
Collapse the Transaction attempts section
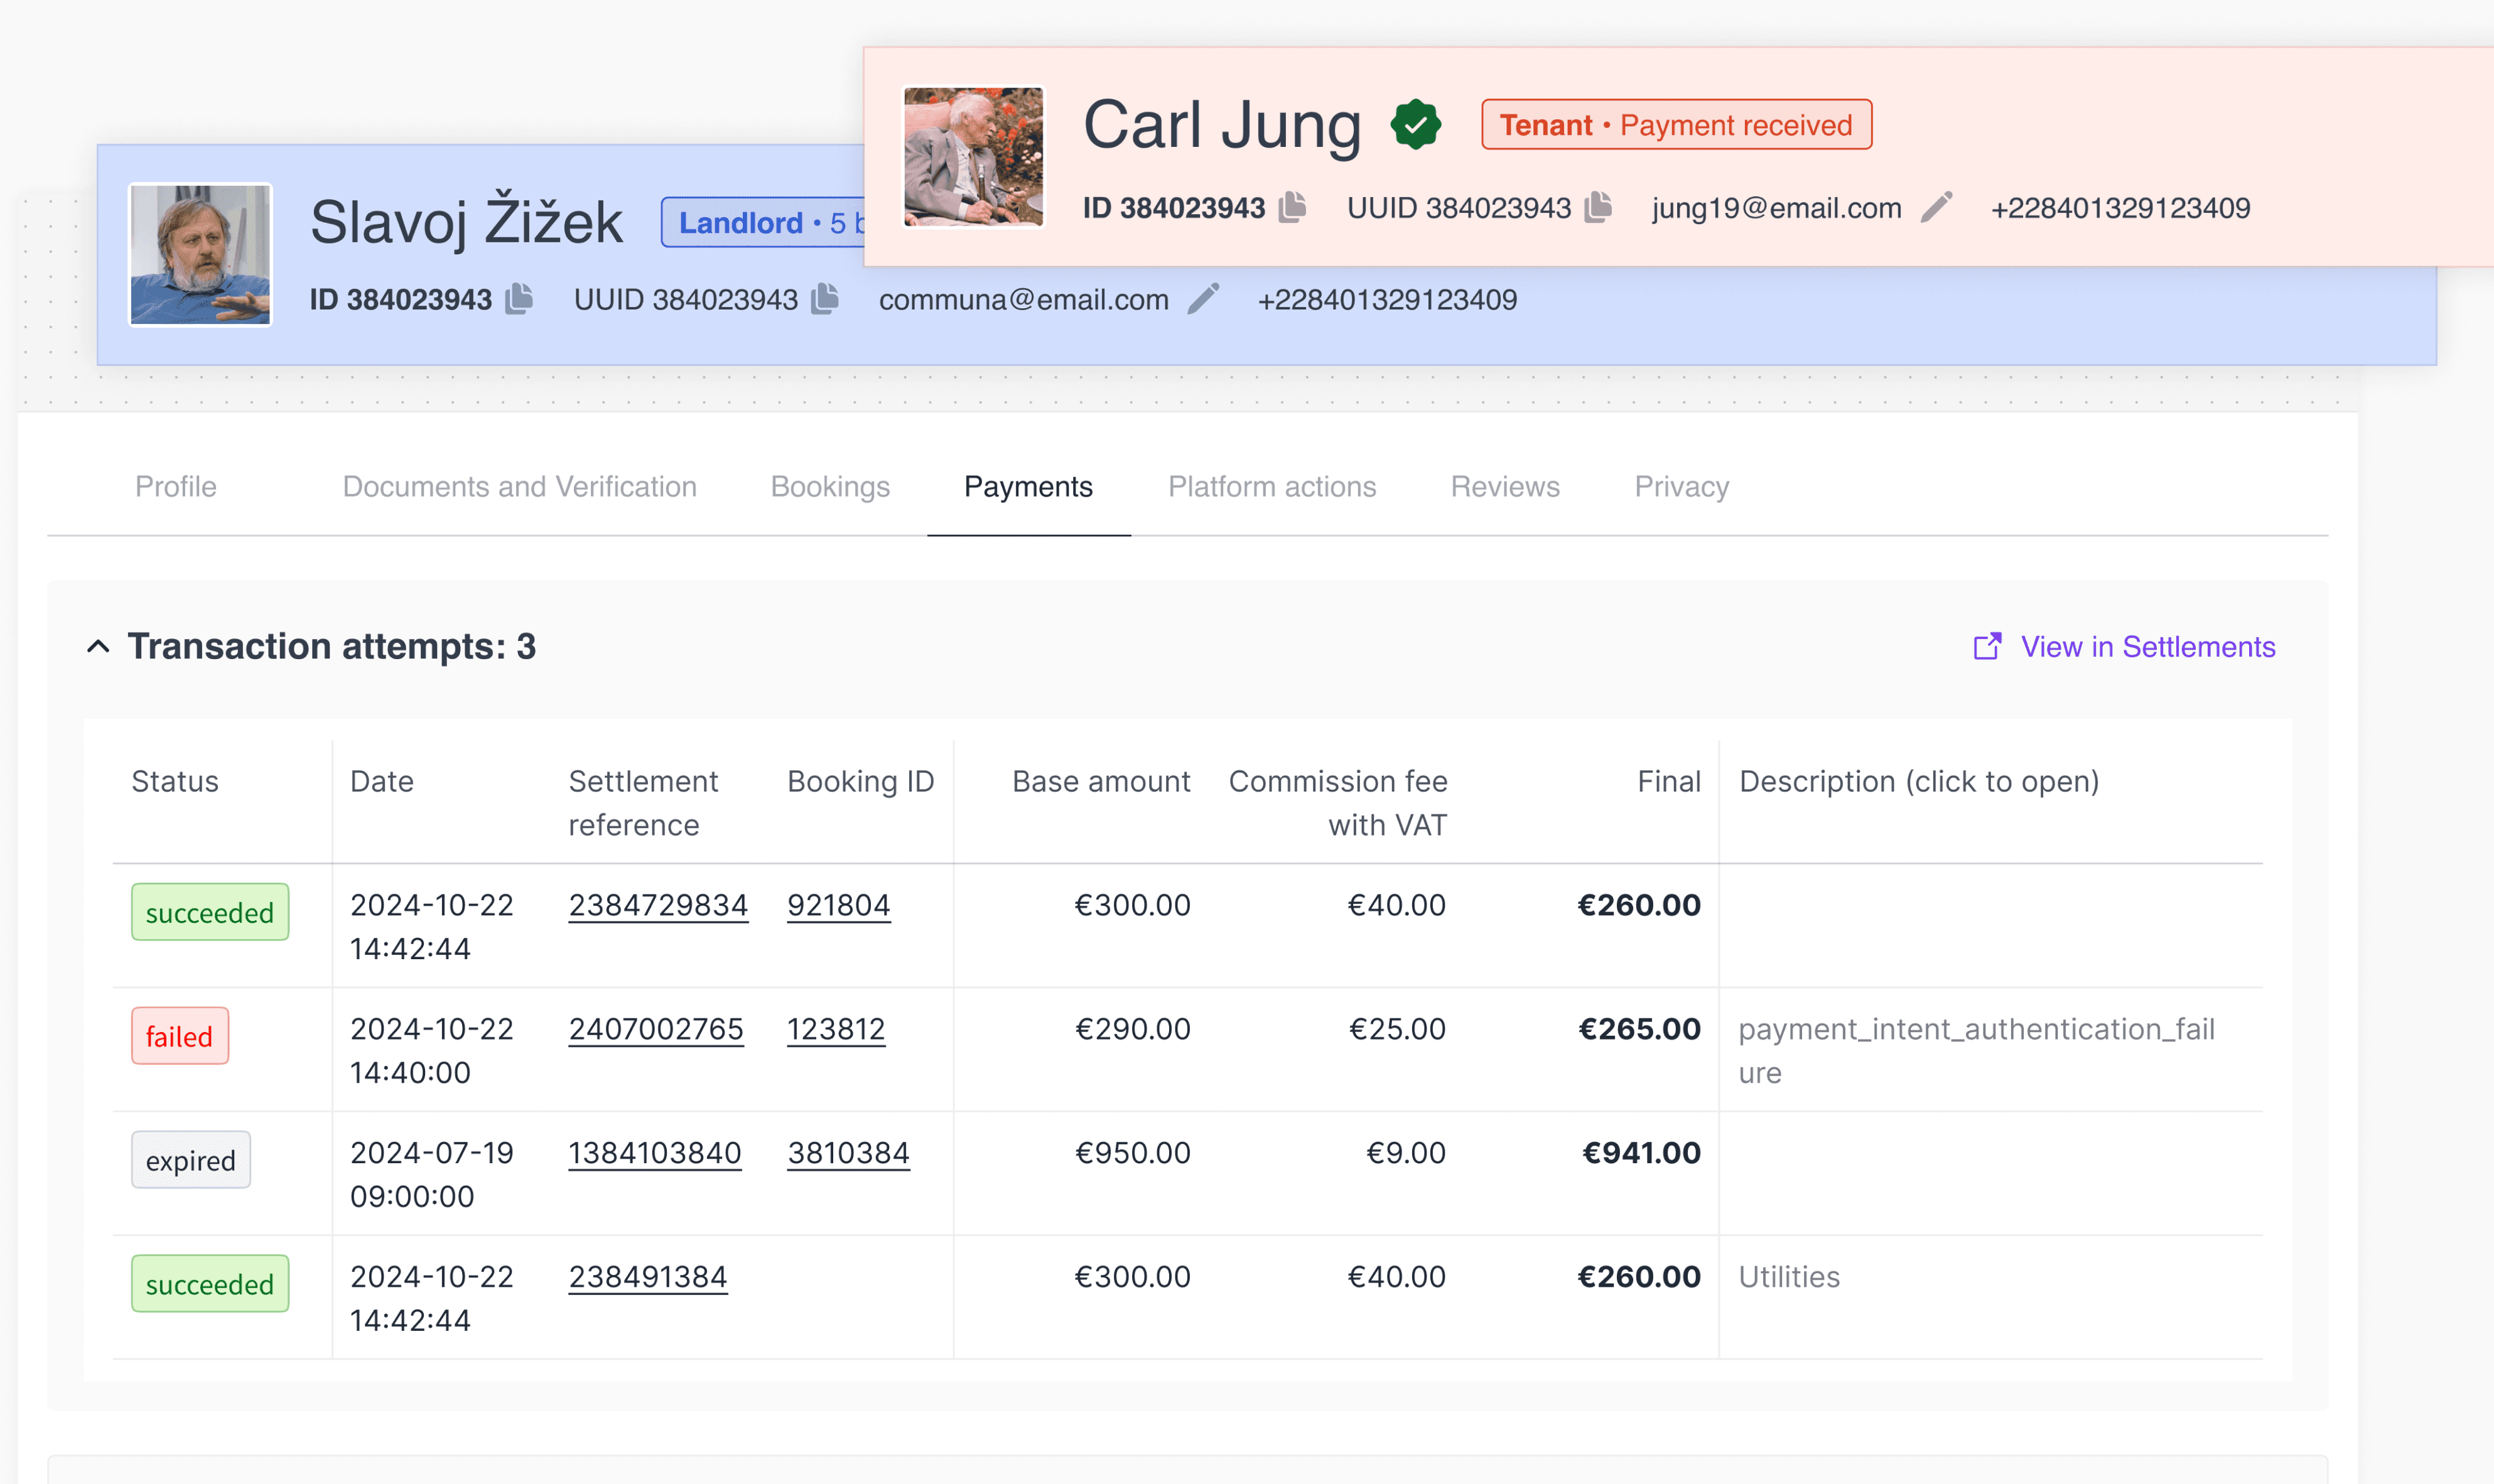click(98, 647)
